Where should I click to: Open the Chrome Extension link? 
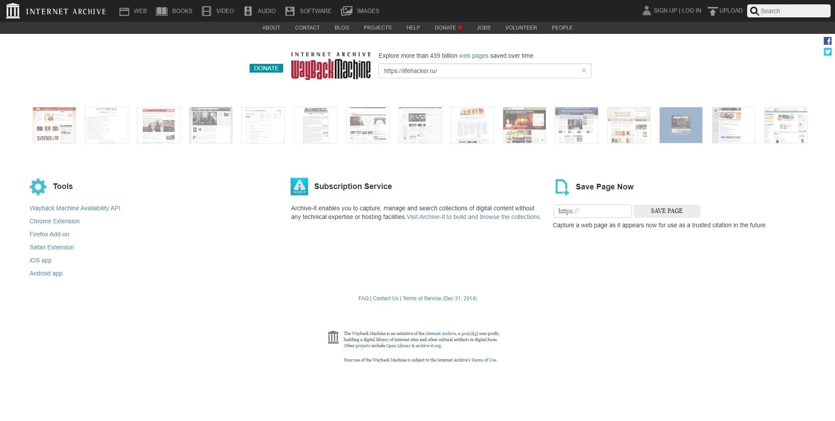(x=55, y=222)
